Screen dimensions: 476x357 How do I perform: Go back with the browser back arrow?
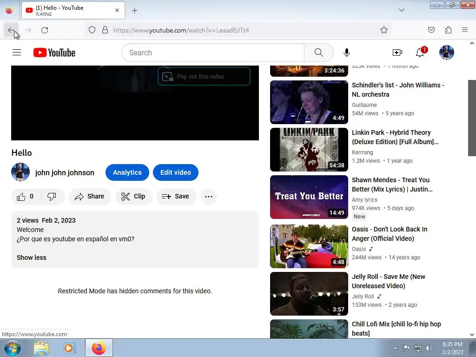click(11, 30)
